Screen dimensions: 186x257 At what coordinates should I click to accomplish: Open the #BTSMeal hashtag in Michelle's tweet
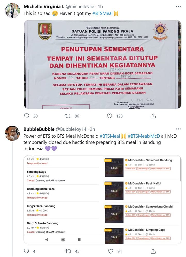103,13
